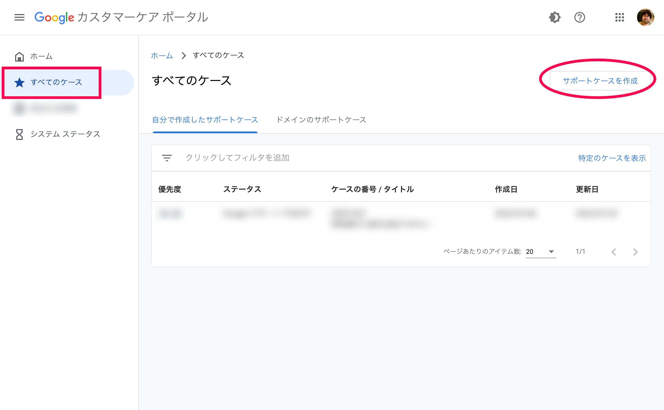This screenshot has width=664, height=410.
Task: Click the filter list icon
Action: (167, 158)
